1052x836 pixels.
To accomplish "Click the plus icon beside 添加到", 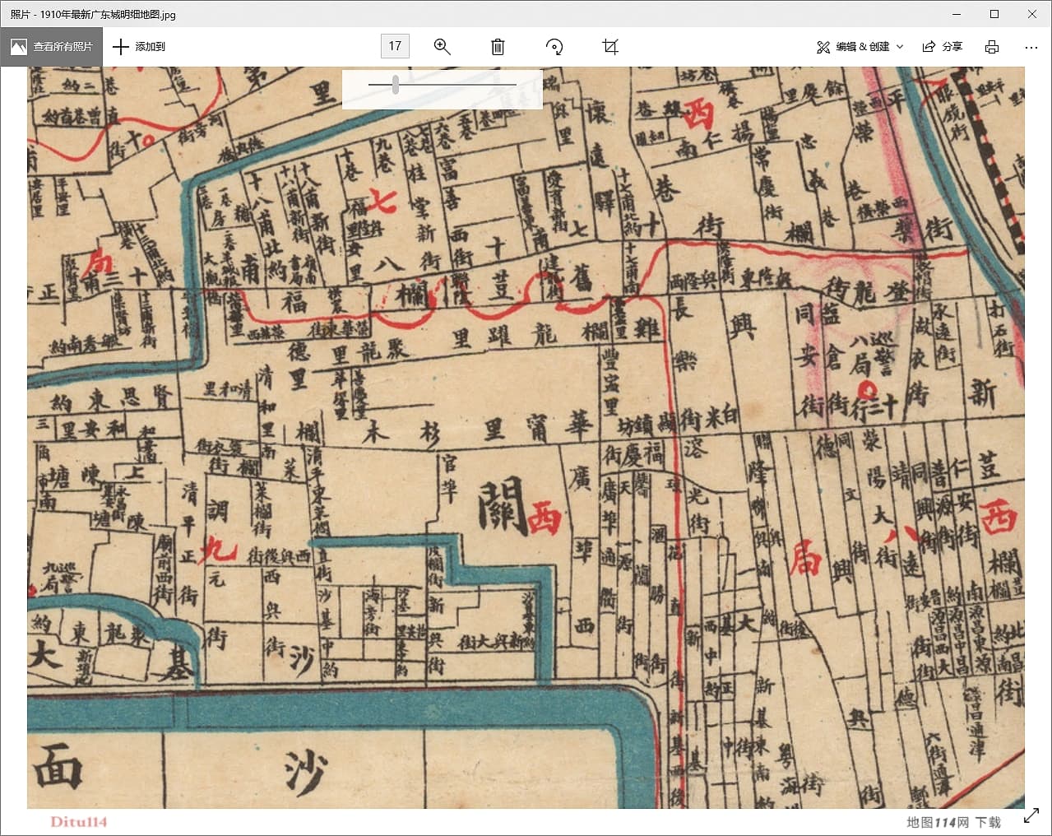I will point(120,47).
